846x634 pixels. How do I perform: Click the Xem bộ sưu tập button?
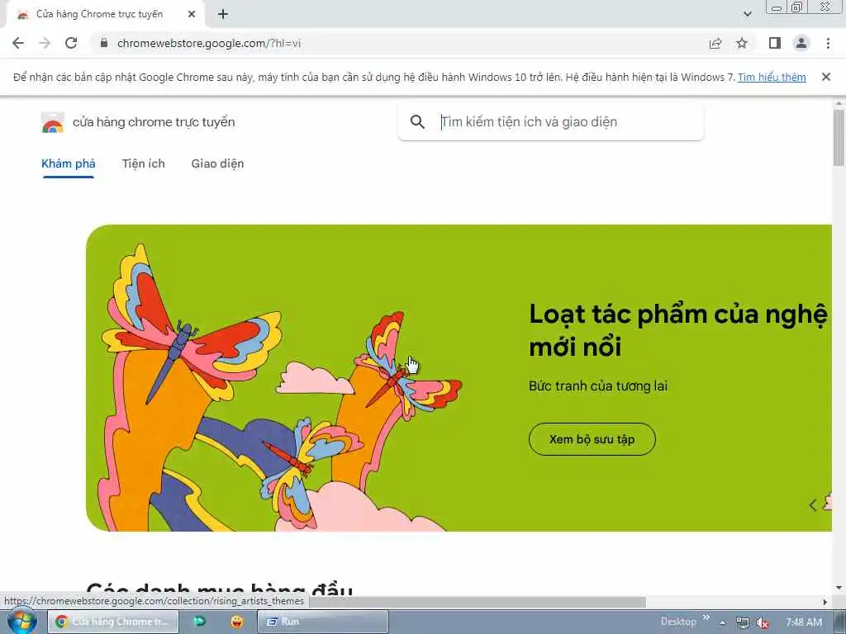coord(592,439)
